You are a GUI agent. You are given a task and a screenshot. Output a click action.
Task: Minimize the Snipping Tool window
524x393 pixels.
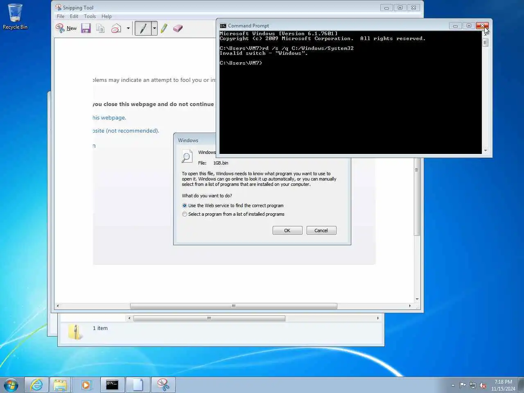point(386,8)
